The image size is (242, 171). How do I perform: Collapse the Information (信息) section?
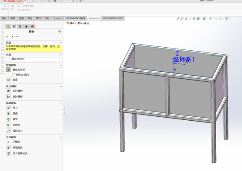(61, 42)
